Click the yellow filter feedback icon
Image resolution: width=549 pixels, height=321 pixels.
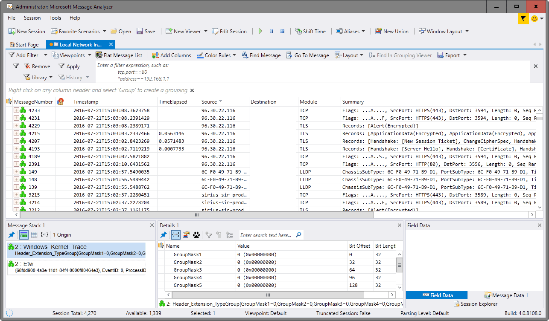[523, 19]
